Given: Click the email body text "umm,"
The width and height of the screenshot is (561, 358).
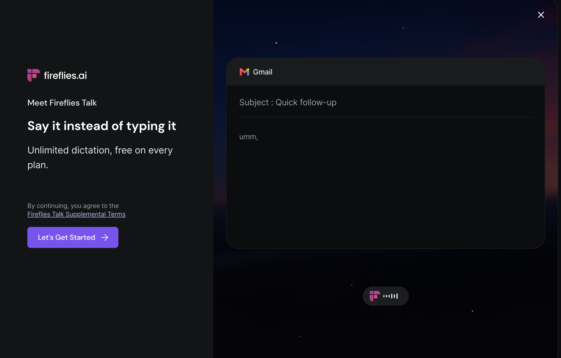Looking at the screenshot, I should 249,137.
